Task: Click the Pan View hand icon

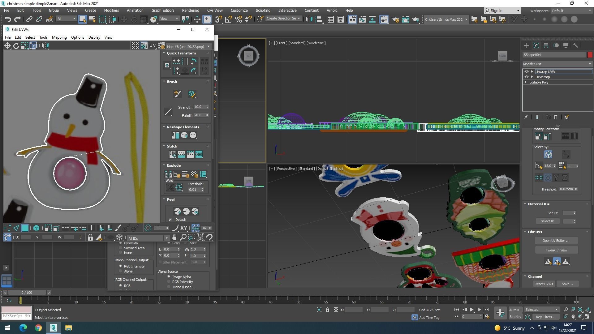Action: click(x=174, y=238)
